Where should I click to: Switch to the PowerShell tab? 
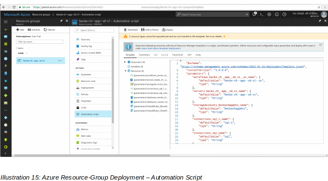click(178, 55)
